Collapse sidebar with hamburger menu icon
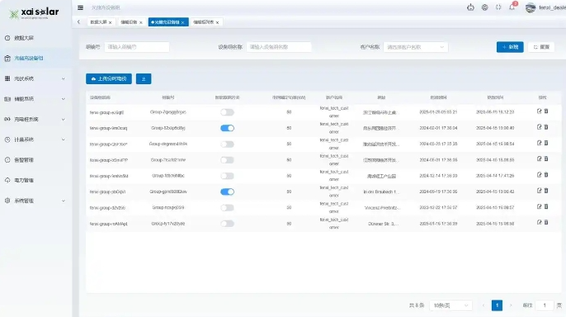The image size is (566, 317). point(81,7)
